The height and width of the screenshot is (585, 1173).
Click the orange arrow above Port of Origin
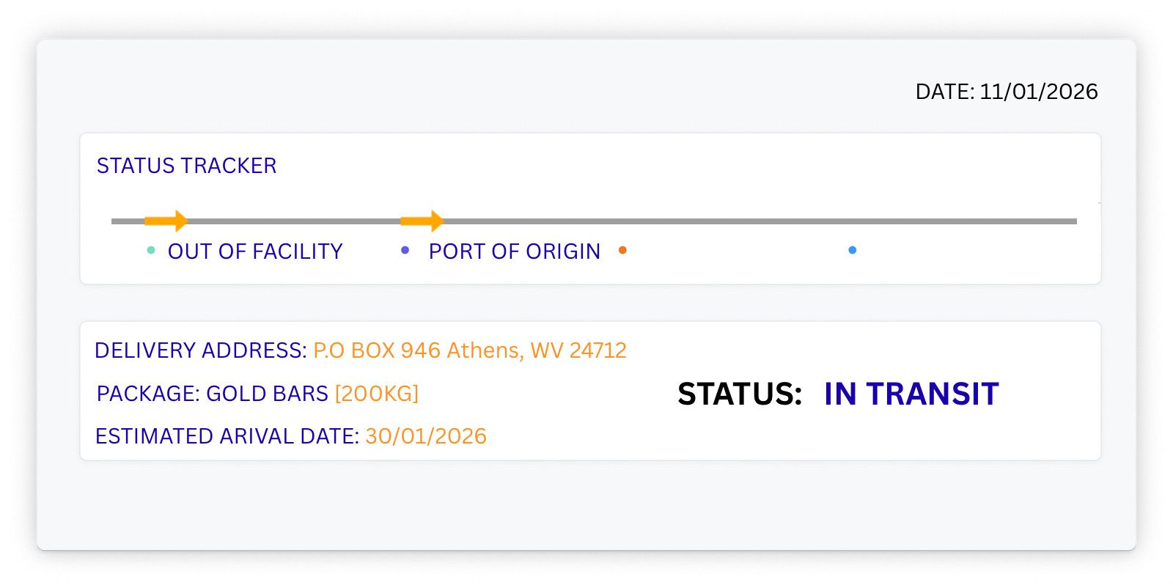tap(422, 221)
